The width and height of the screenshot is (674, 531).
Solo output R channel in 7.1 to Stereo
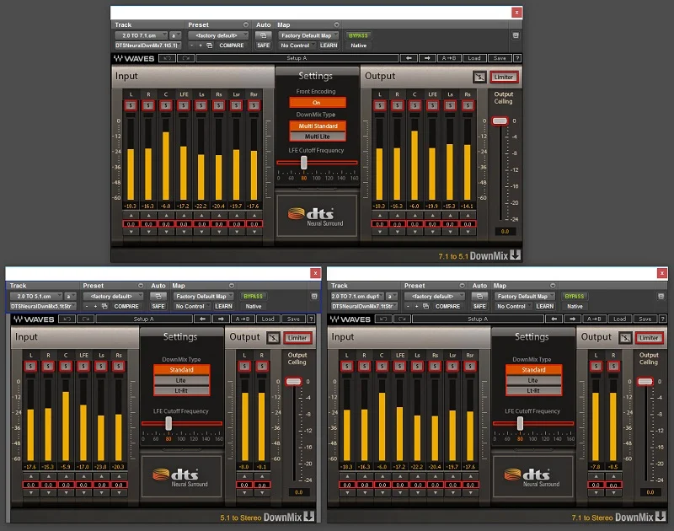pyautogui.click(x=613, y=367)
